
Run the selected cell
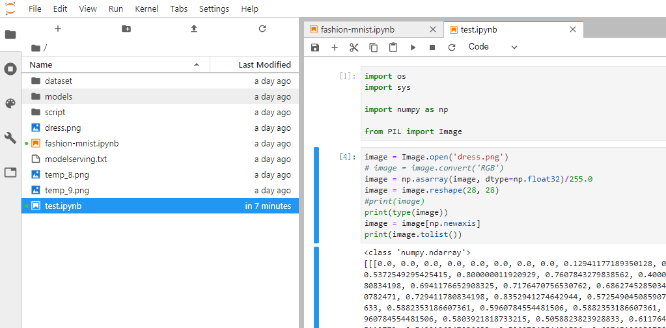click(413, 47)
